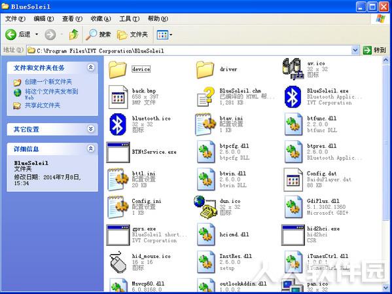The height and width of the screenshot is (294, 392).
Task: Select the InstRes.dll file icon
Action: [206, 262]
